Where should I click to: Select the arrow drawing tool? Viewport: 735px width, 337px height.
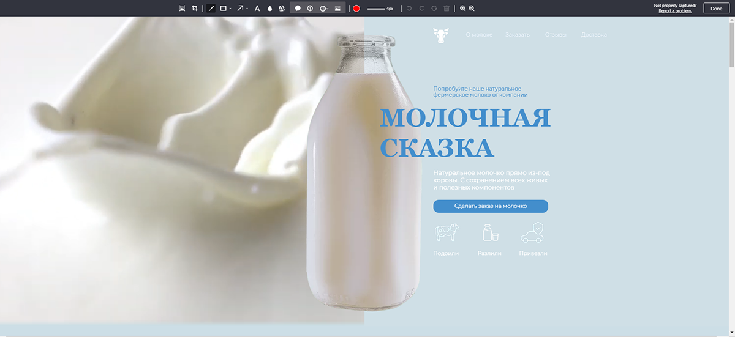coord(240,9)
